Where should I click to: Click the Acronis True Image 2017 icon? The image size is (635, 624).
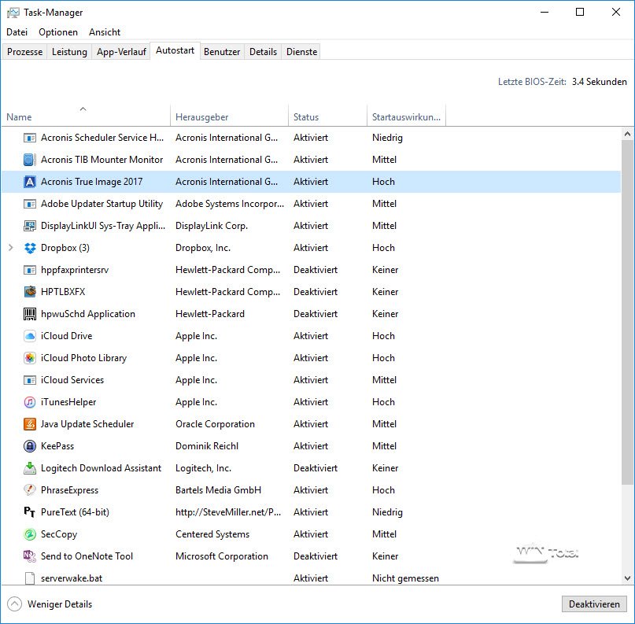30,182
